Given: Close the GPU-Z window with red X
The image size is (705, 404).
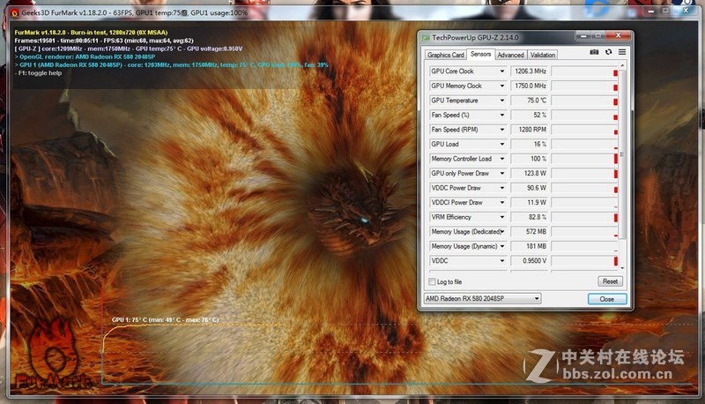Looking at the screenshot, I should pos(619,35).
